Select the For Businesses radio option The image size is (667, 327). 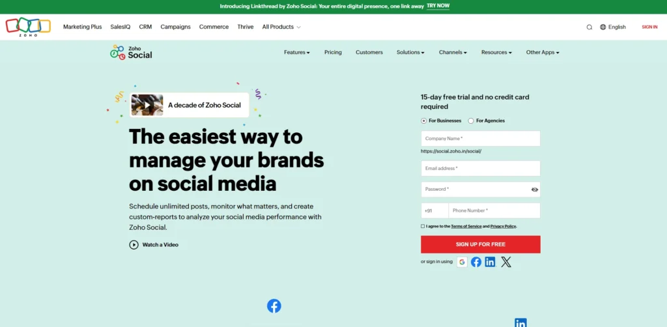pos(423,121)
